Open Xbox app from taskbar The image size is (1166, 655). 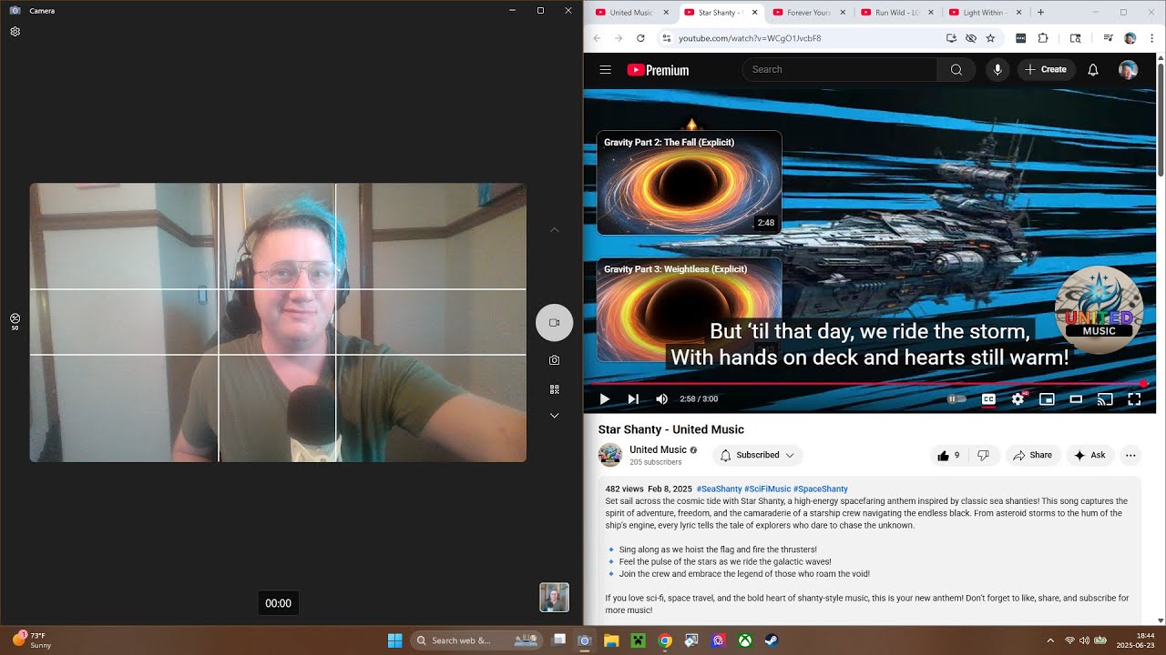pyautogui.click(x=745, y=640)
